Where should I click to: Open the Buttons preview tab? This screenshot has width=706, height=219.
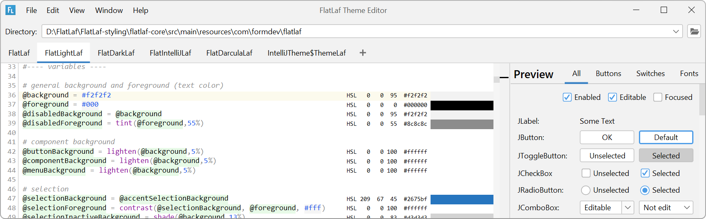(608, 74)
